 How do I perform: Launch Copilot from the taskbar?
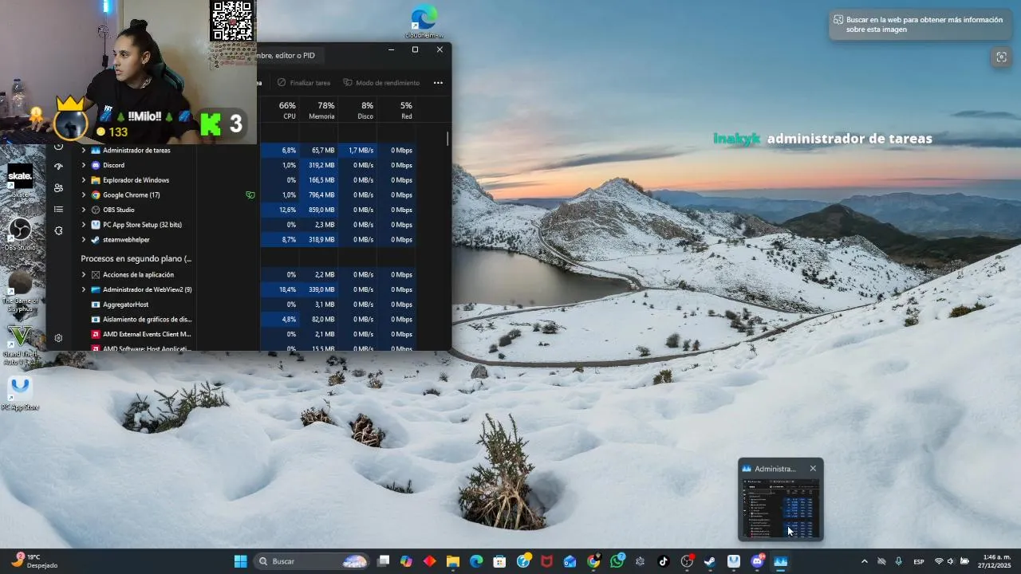(x=406, y=561)
